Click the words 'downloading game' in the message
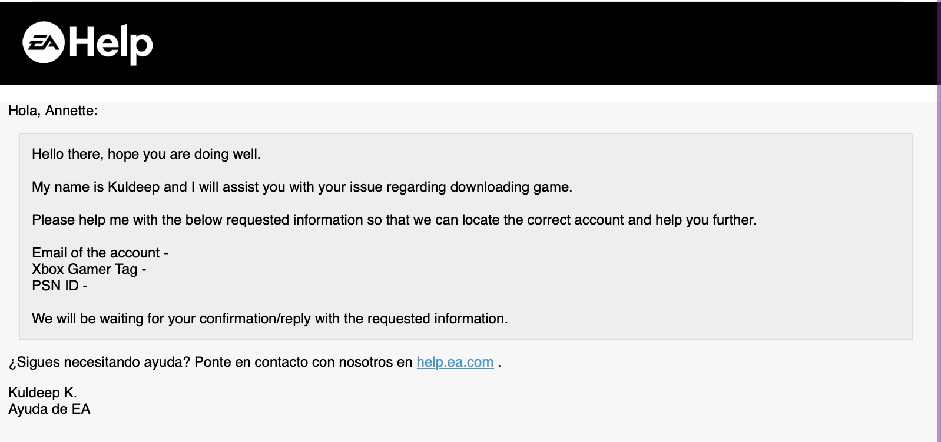Screen dimensions: 941x442 [x=510, y=187]
